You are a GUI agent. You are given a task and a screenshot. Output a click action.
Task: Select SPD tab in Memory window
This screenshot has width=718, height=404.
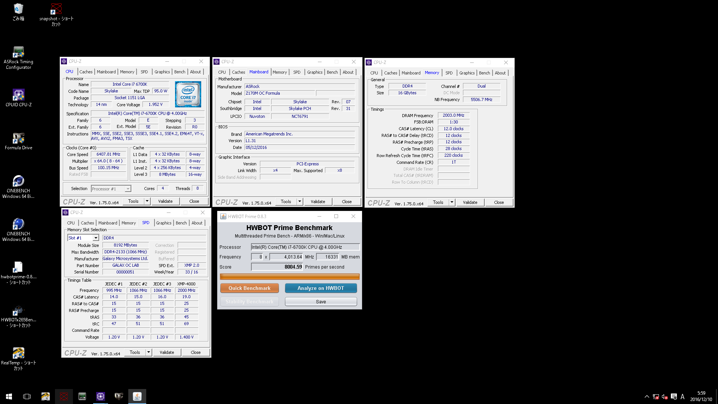pyautogui.click(x=449, y=73)
